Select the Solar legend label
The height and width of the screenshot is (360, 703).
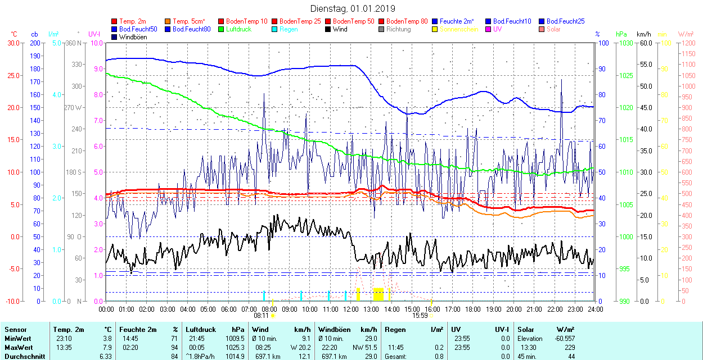(x=553, y=29)
